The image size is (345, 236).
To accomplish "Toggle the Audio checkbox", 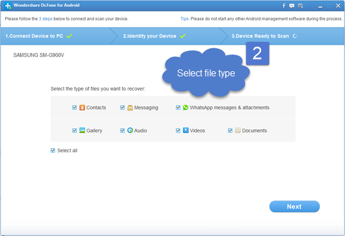I will tap(122, 130).
